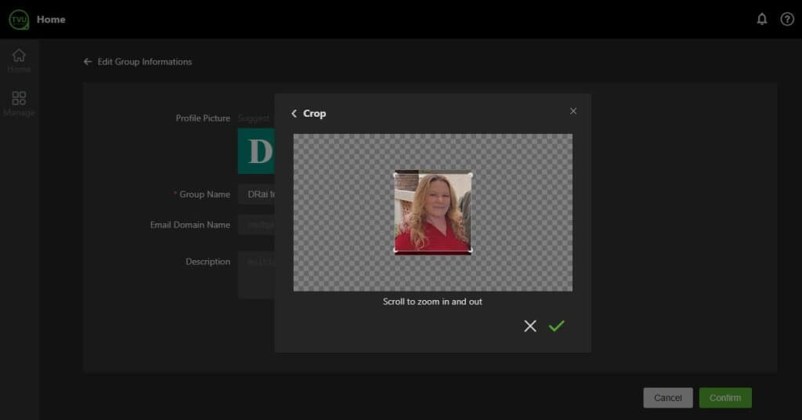Discard crop with the white X icon
This screenshot has height=420, width=802.
pos(530,326)
